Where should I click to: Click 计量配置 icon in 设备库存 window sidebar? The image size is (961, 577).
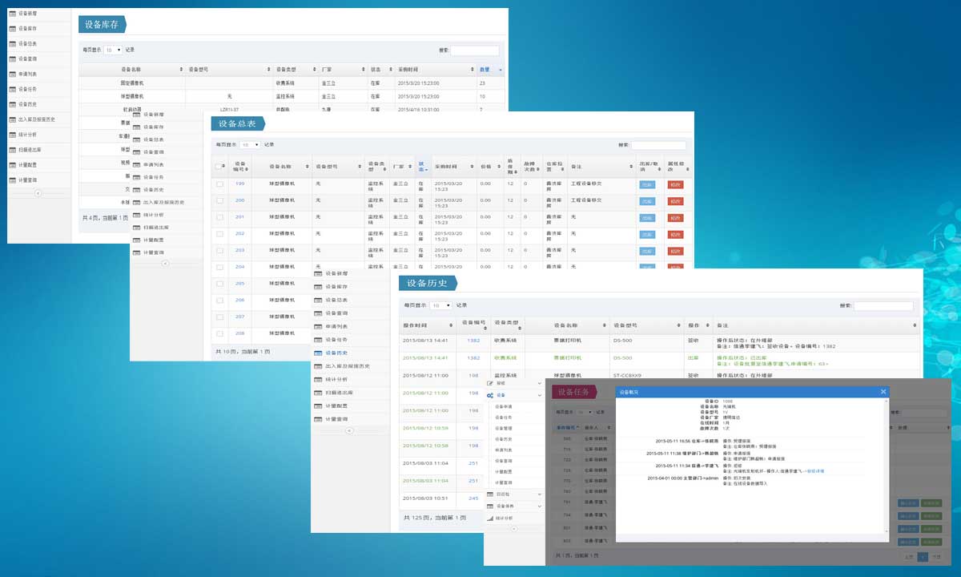coord(12,165)
